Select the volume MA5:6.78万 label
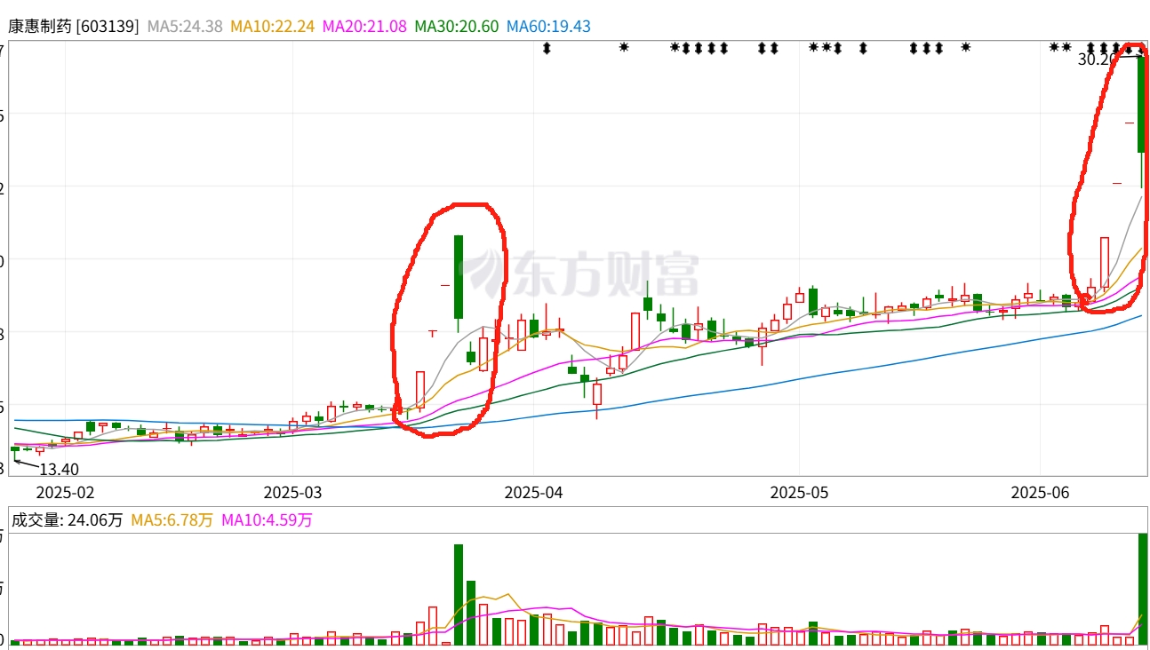 tap(172, 520)
